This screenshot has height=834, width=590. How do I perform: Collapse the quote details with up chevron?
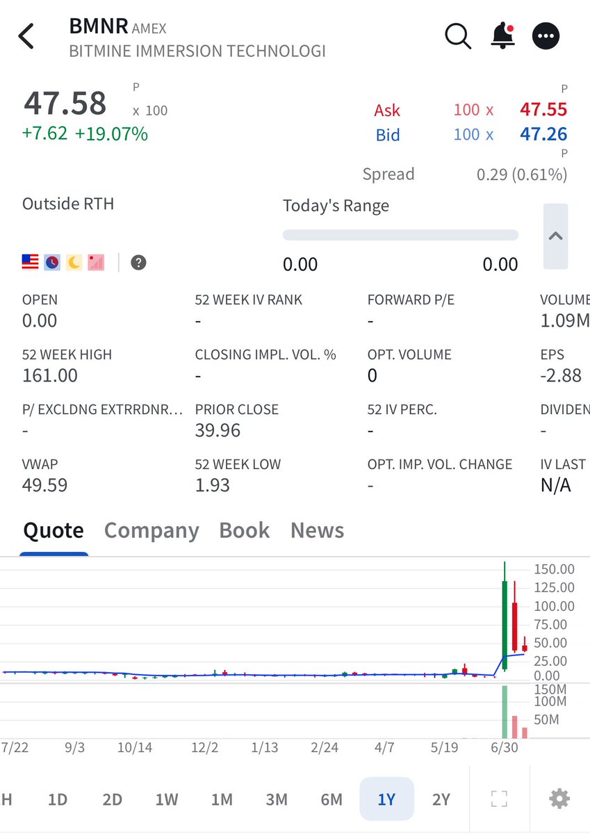tap(555, 236)
